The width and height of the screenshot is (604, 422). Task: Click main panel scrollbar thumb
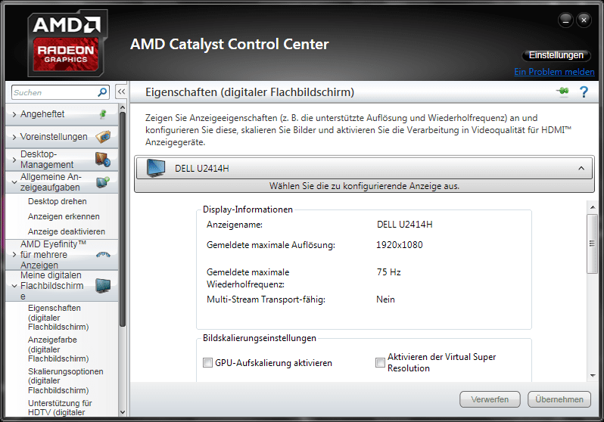592,244
